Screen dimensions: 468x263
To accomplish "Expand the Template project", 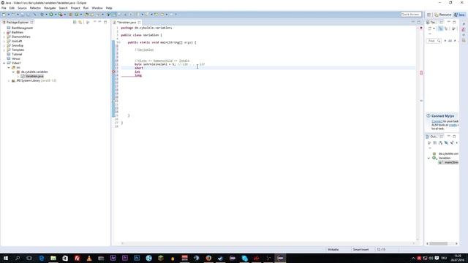I will pyautogui.click(x=4, y=50).
